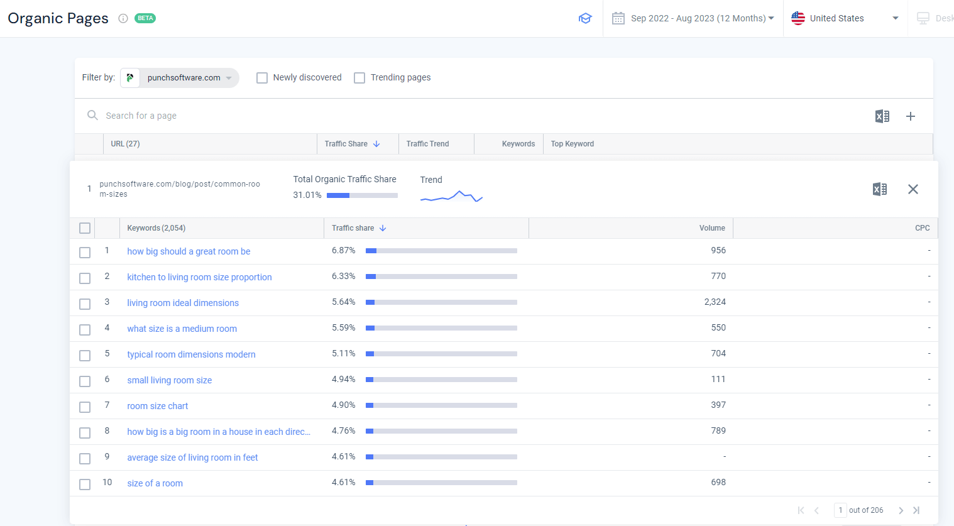954x526 pixels.
Task: Check the 'typical room dimensions modern' row
Action: (x=85, y=356)
